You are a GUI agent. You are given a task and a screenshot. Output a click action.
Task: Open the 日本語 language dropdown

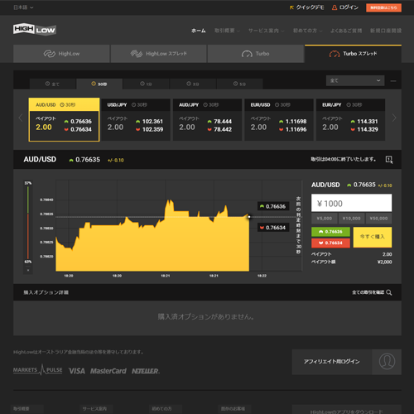23,7
